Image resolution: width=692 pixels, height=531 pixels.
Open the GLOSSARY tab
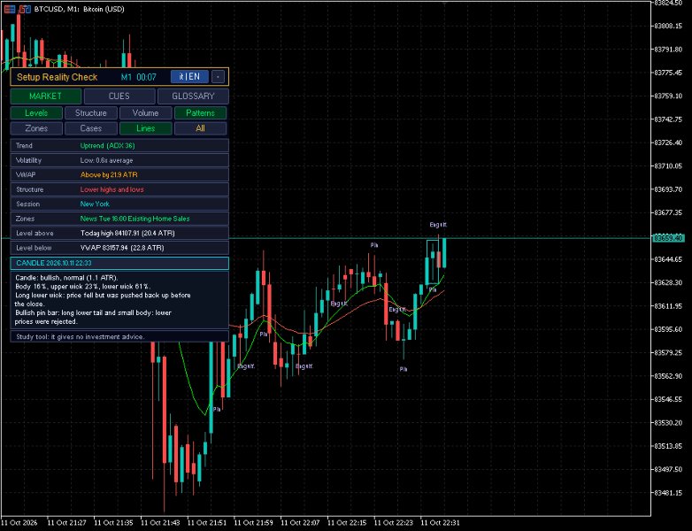point(193,96)
